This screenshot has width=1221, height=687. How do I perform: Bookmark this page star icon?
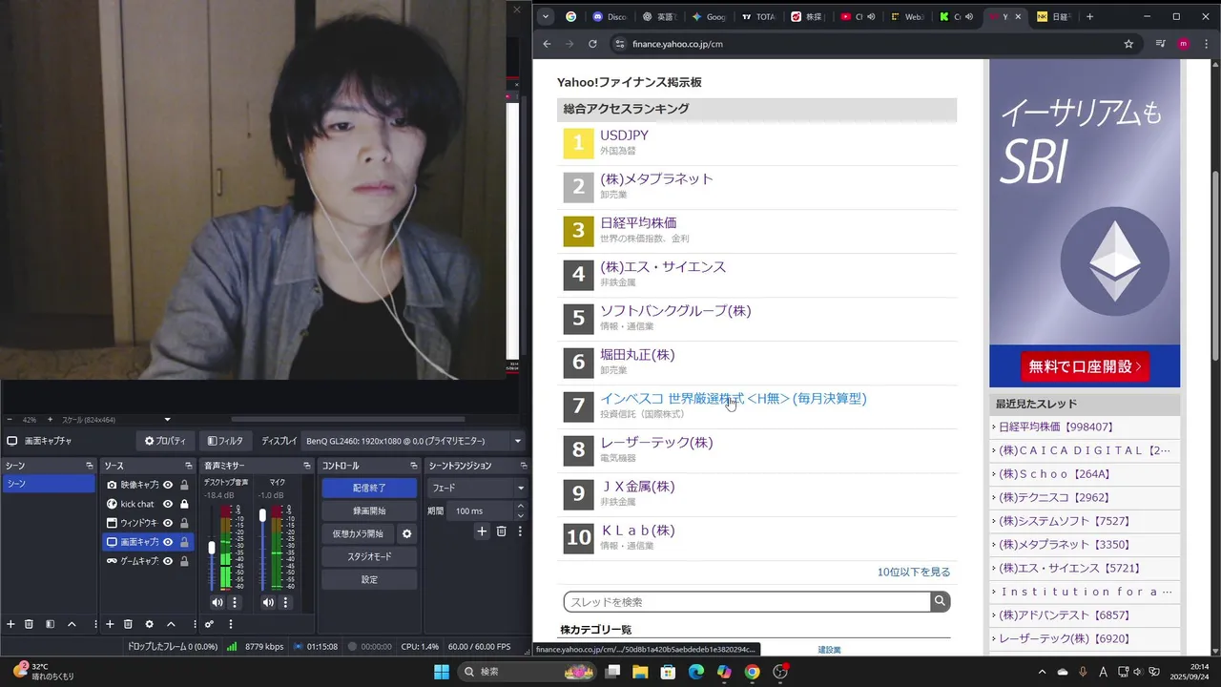coord(1128,44)
